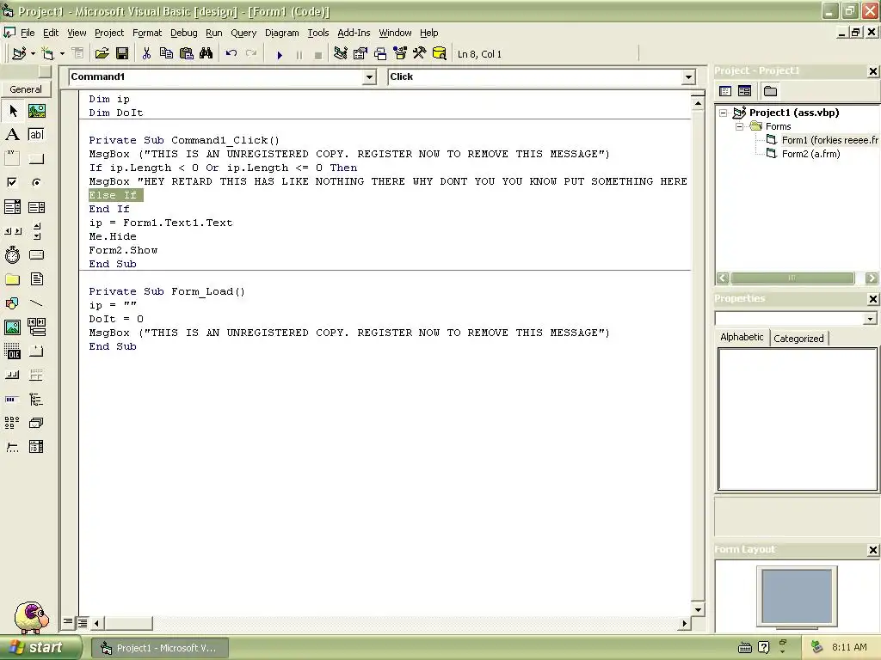881x660 pixels.
Task: Click the Add Form toolbar icon
Action: pyautogui.click(x=48, y=54)
